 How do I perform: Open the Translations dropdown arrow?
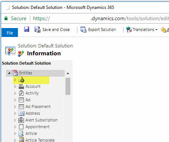(x=156, y=30)
